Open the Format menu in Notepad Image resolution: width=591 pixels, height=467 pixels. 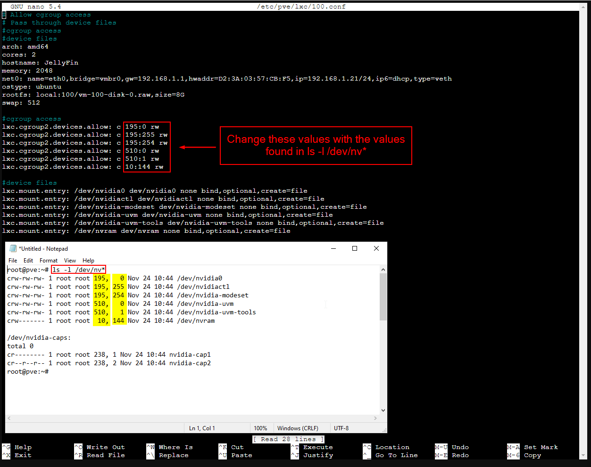(49, 261)
